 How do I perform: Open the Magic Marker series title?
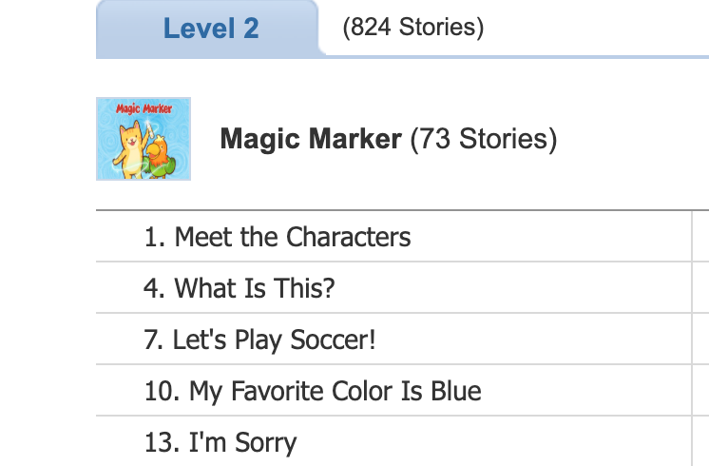311,140
